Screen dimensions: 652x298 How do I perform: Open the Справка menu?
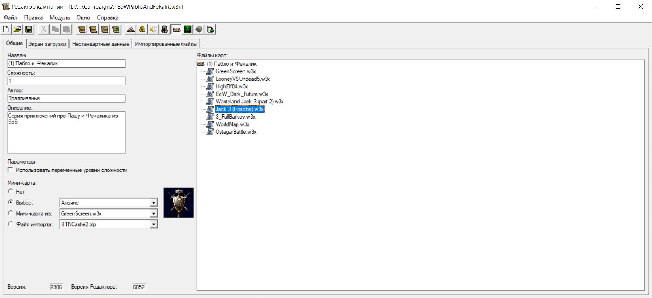[x=108, y=17]
